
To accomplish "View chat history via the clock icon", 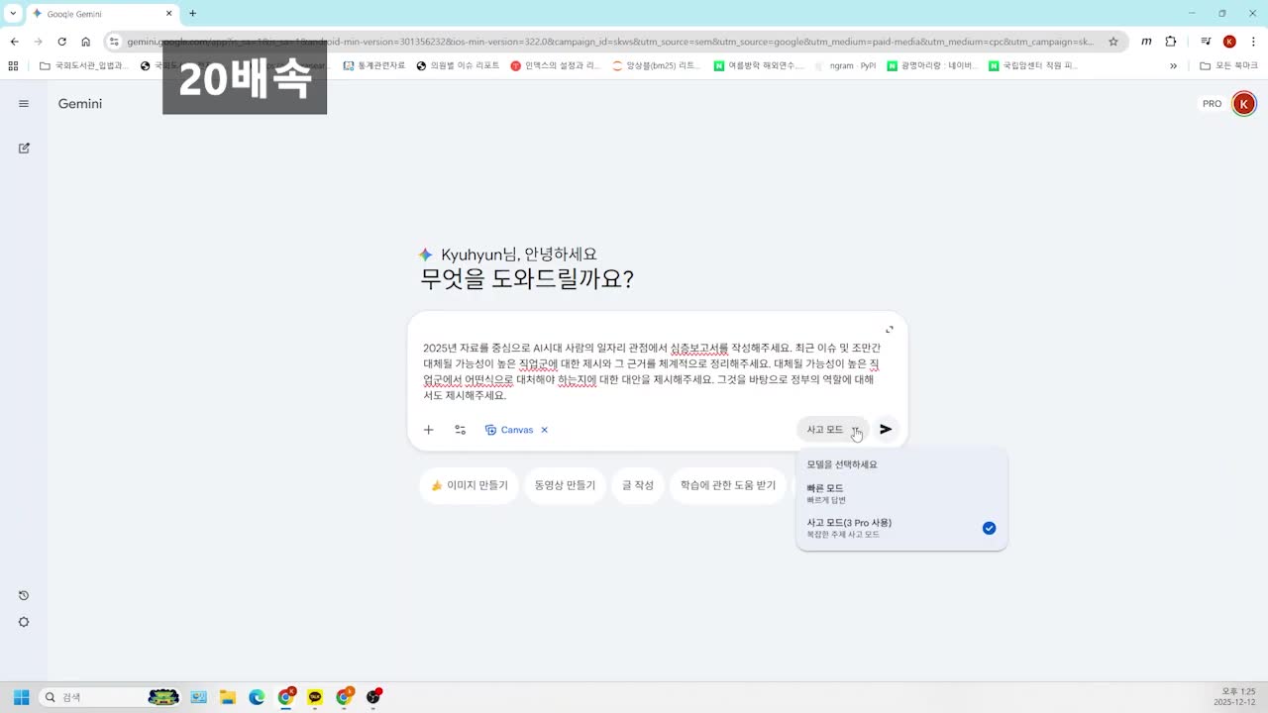I will coord(24,595).
